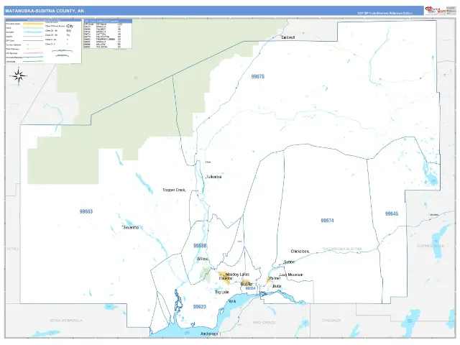Click ZIP code label 99674
Screen dimensions: 460x345
point(328,221)
